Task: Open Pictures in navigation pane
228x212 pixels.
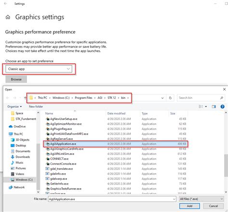Action: coord(18,168)
